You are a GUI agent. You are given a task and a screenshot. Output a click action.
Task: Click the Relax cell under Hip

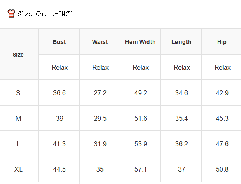click(222, 67)
